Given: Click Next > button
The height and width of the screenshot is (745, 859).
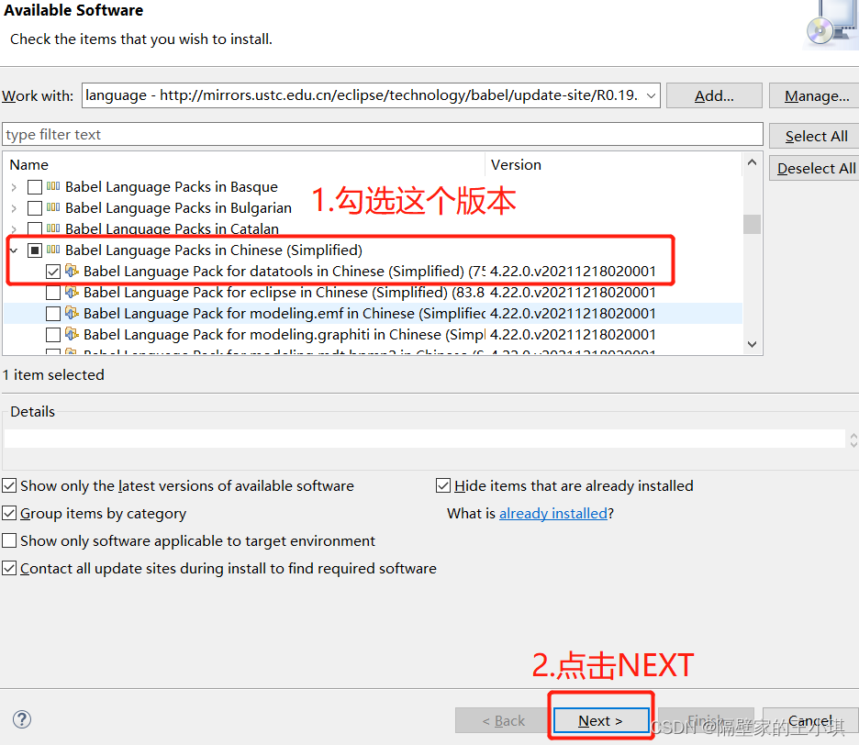Looking at the screenshot, I should pos(601,720).
